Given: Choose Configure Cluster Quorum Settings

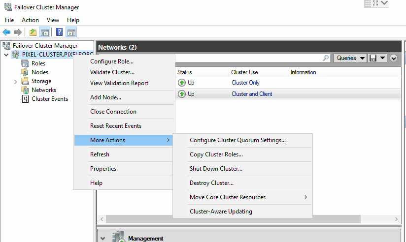Looking at the screenshot, I should (237, 140).
